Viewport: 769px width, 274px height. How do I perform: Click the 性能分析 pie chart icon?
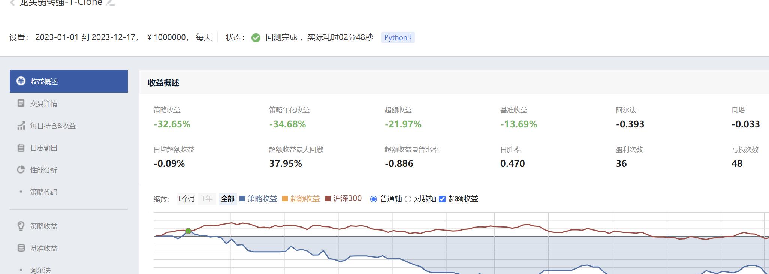point(21,170)
